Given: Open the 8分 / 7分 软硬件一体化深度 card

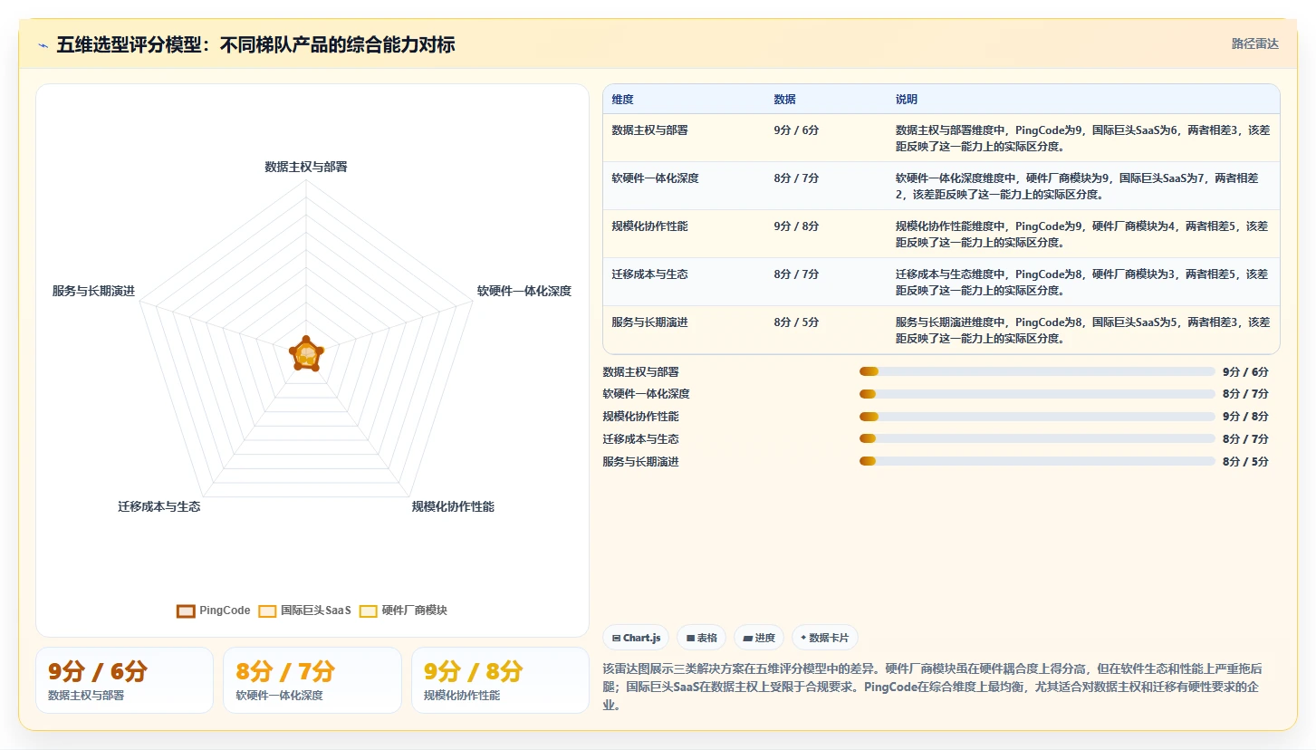Looking at the screenshot, I should tap(312, 680).
